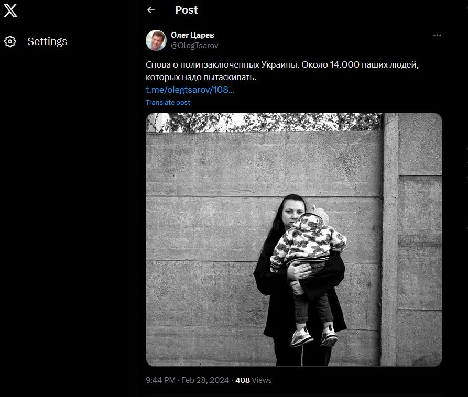Screen dimensions: 468x397
Task: Open the black-and-white photo of woman with child
Action: tap(294, 240)
